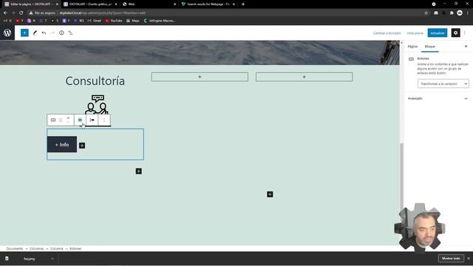Select the Consultoría heading

tap(95, 81)
